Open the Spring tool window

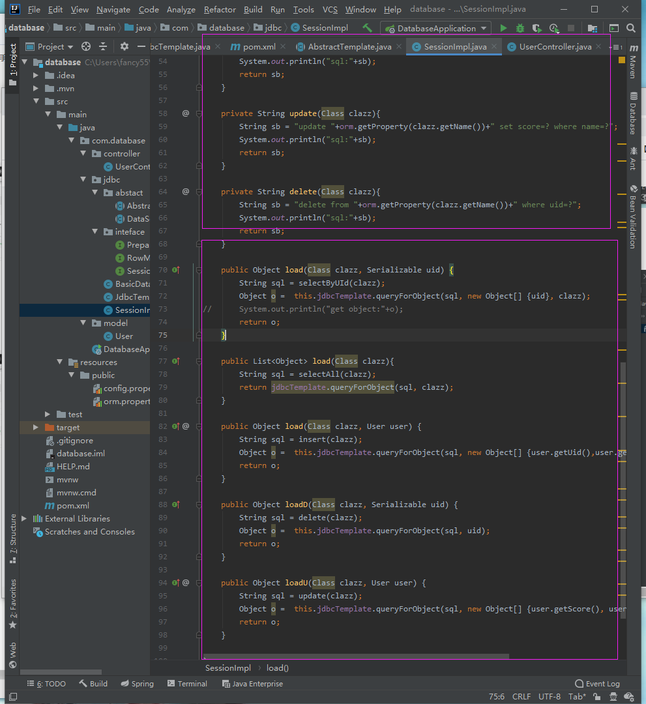point(138,684)
